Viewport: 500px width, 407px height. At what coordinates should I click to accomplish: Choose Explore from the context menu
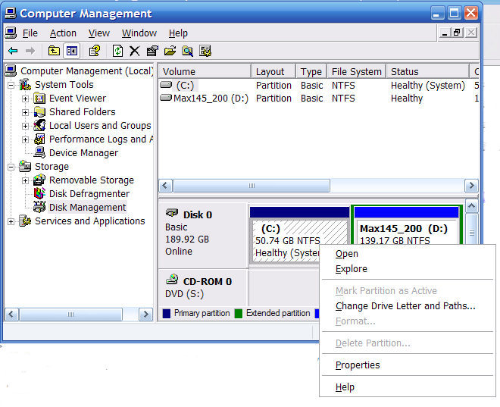(408, 269)
